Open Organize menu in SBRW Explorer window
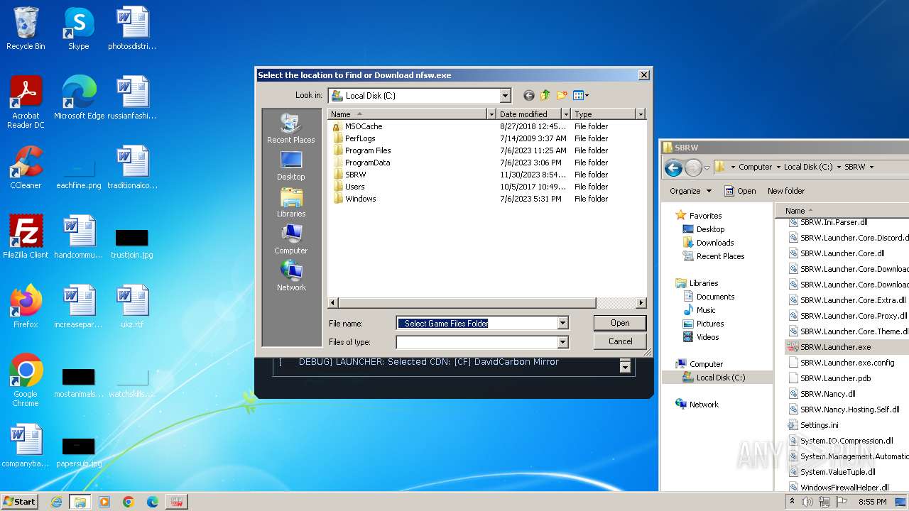Image resolution: width=909 pixels, height=511 pixels. click(690, 191)
